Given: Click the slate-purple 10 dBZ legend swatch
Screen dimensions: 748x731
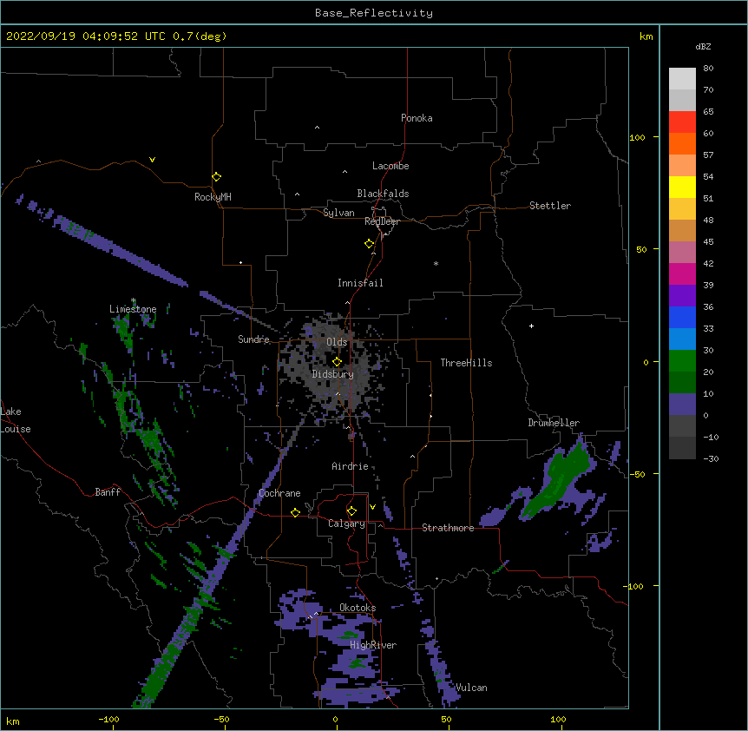Looking at the screenshot, I should click(x=682, y=405).
